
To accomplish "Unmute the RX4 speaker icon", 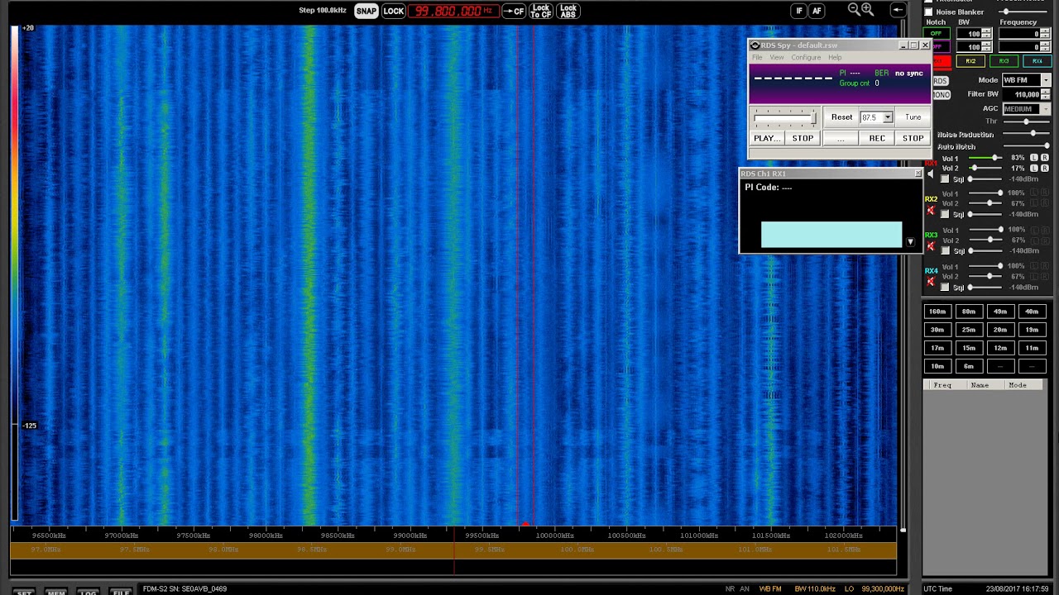I will pyautogui.click(x=931, y=282).
